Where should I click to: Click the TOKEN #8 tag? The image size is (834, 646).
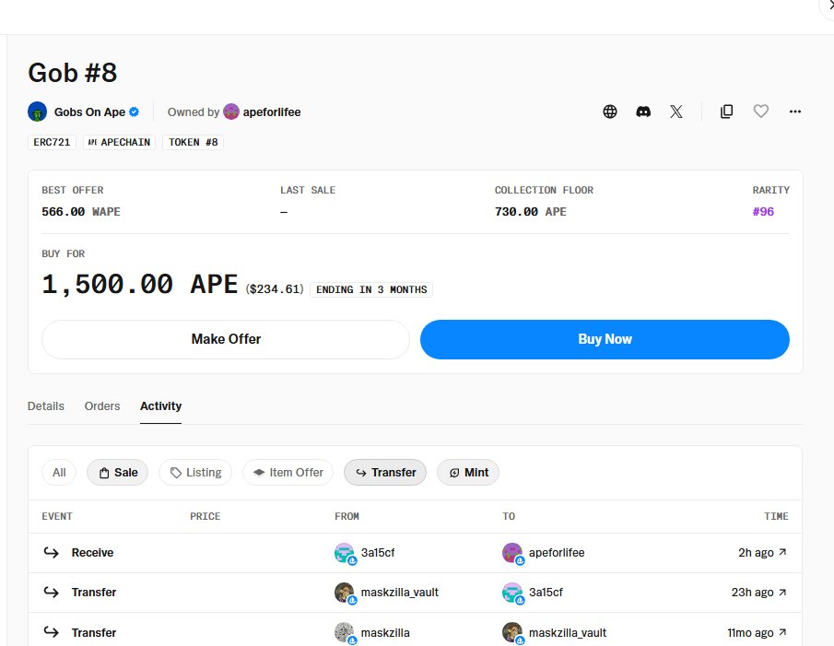coord(194,142)
